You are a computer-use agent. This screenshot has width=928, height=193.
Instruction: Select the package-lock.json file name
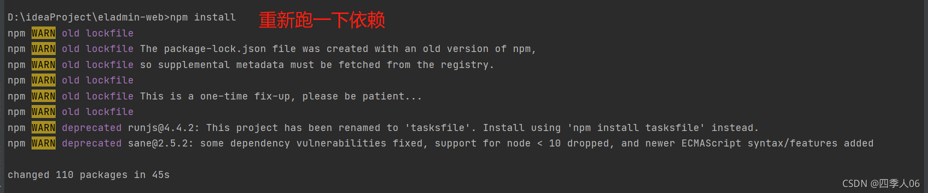tap(215, 49)
